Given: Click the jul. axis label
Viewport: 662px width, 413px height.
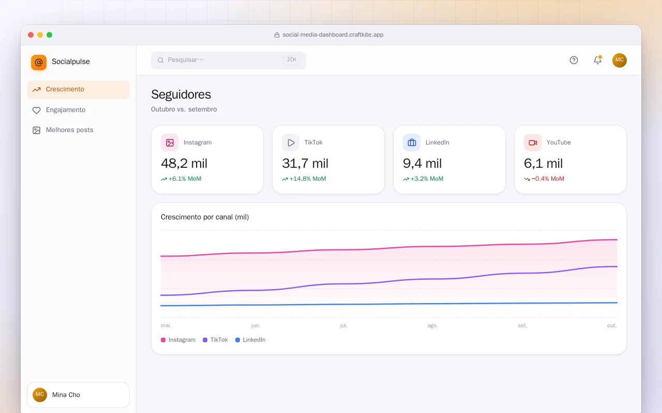Looking at the screenshot, I should point(344,326).
